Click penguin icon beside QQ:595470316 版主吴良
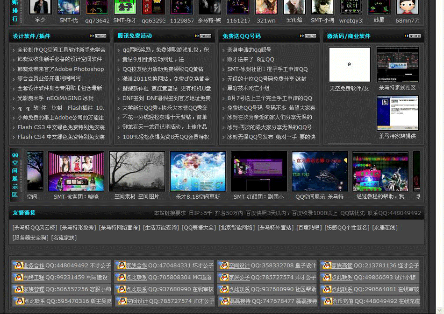Screen dimensions: 444x314 tap(20, 301)
